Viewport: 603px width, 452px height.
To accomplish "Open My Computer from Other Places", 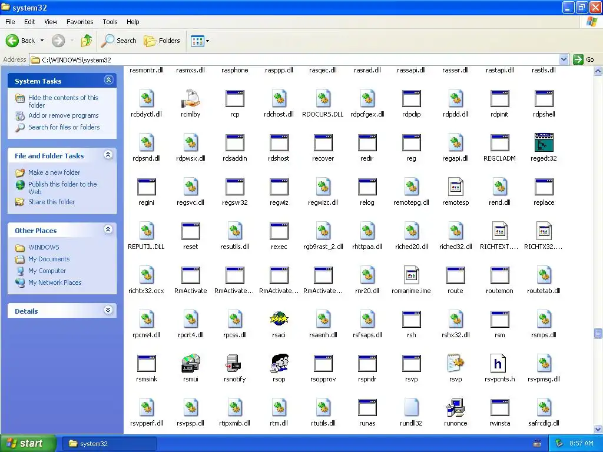I will coord(47,271).
